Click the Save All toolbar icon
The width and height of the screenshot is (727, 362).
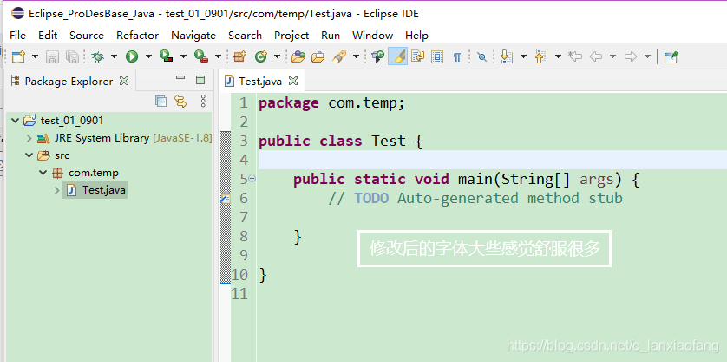click(72, 56)
